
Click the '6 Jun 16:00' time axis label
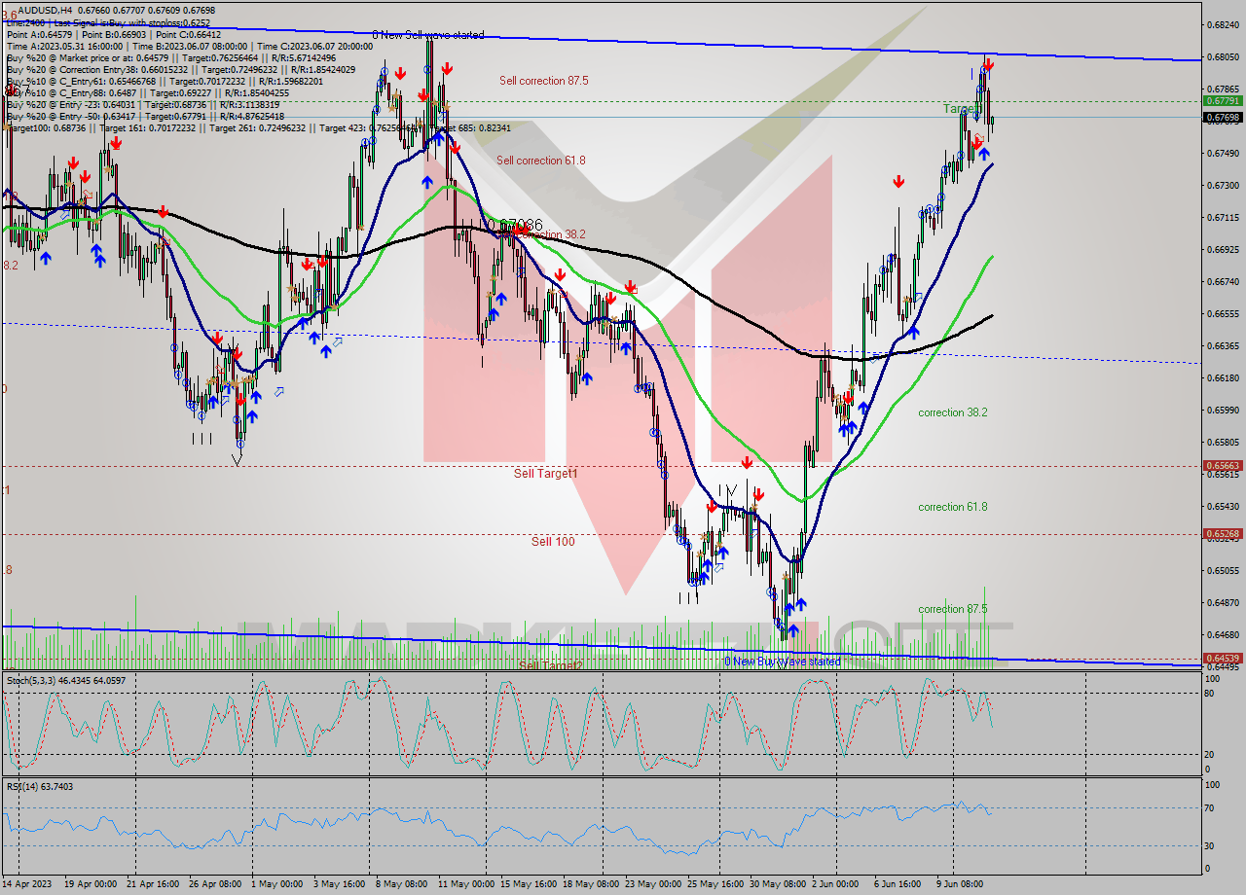898,884
